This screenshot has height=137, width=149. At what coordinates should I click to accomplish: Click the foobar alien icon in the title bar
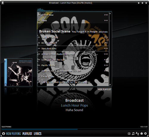pyautogui.click(x=2, y=3)
